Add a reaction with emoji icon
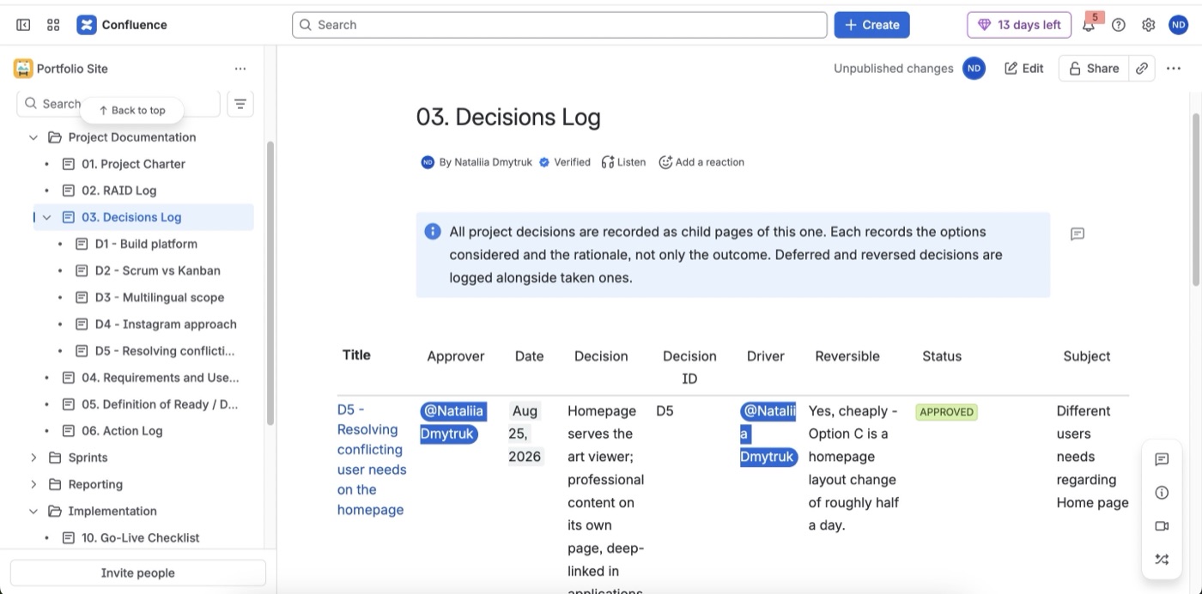 [x=701, y=162]
